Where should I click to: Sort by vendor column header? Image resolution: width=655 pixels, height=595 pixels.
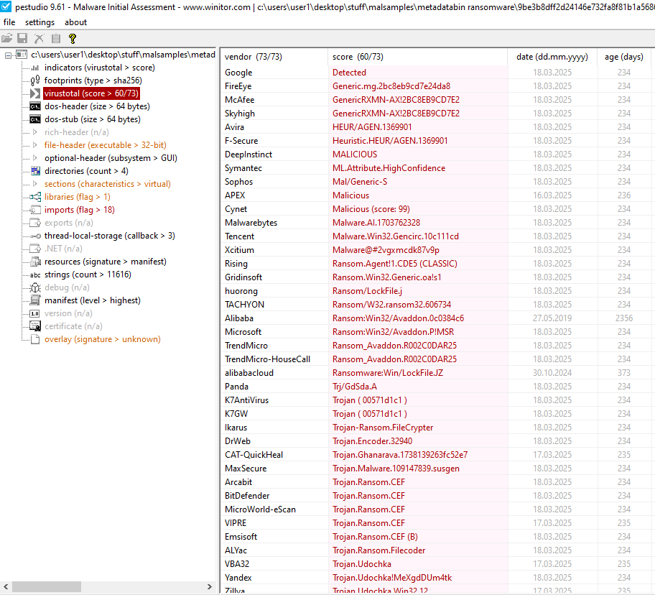tap(274, 57)
